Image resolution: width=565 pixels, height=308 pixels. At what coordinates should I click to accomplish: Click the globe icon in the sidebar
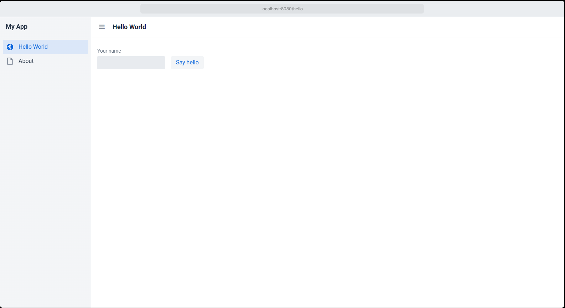10,47
